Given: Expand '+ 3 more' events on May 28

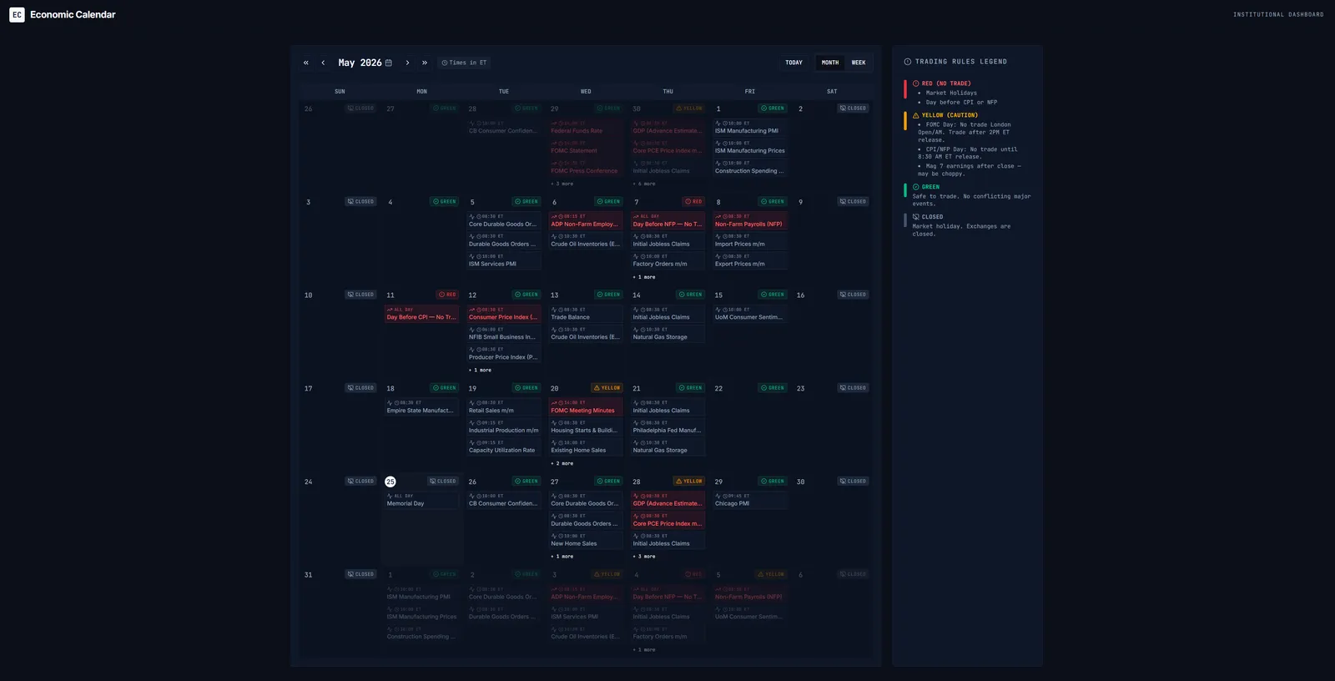Looking at the screenshot, I should pos(644,557).
